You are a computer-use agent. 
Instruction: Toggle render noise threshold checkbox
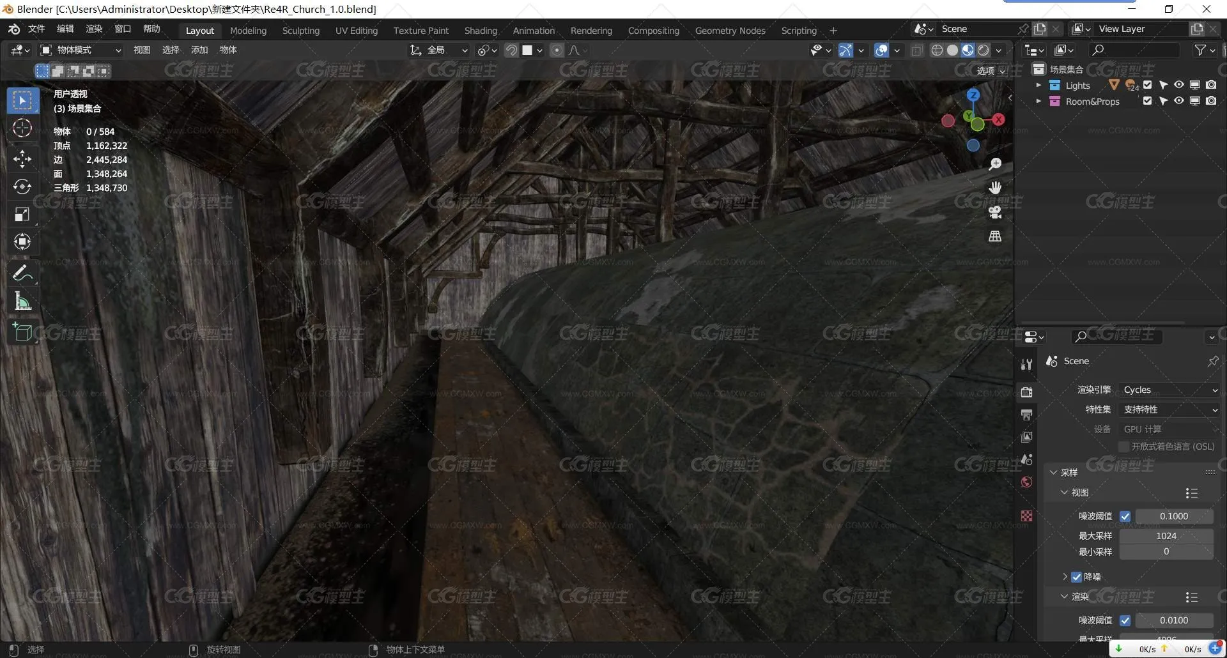pyautogui.click(x=1125, y=620)
